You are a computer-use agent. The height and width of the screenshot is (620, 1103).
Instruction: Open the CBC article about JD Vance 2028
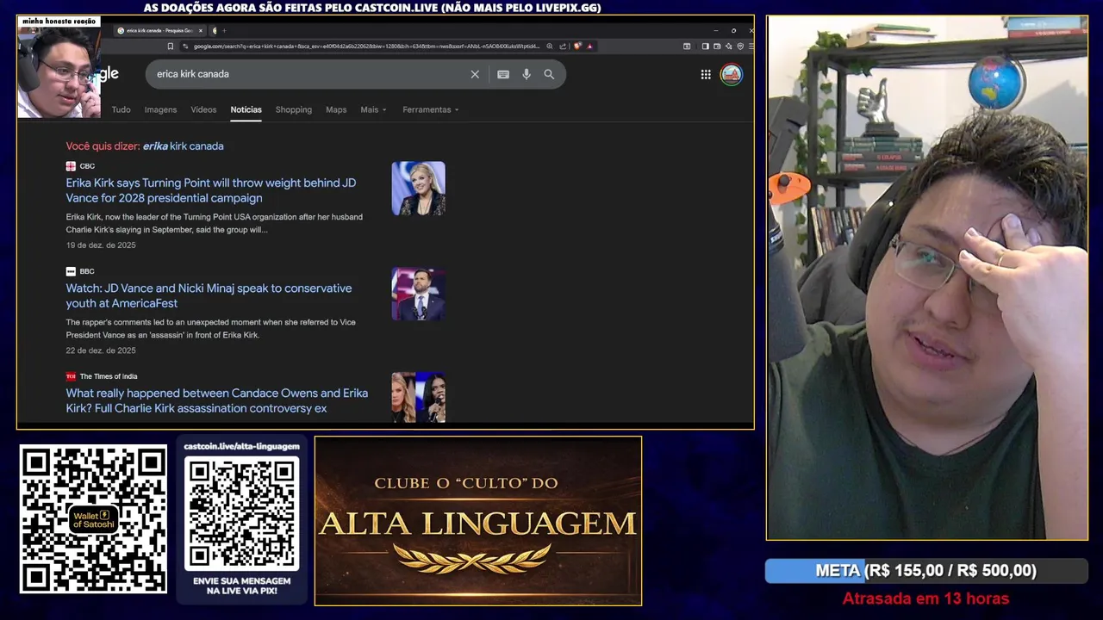[x=211, y=190]
